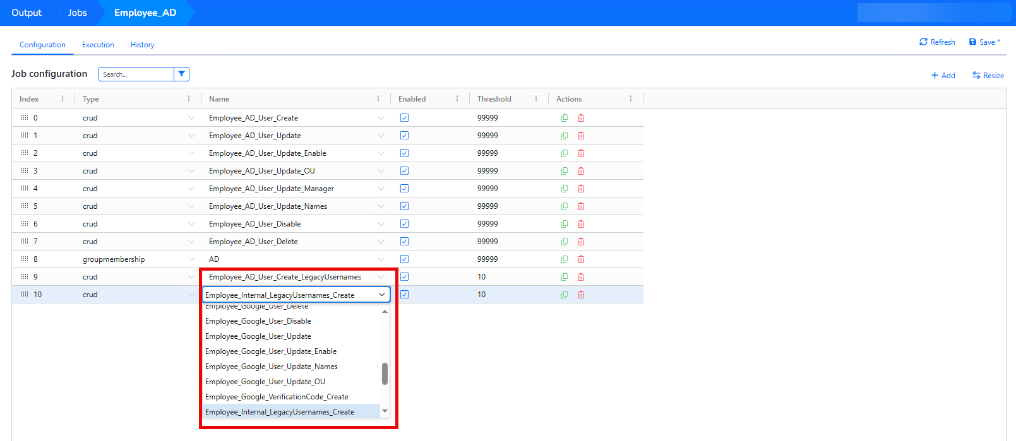Go to Jobs in breadcrumb
Screen dimensions: 1016x441
coord(78,13)
